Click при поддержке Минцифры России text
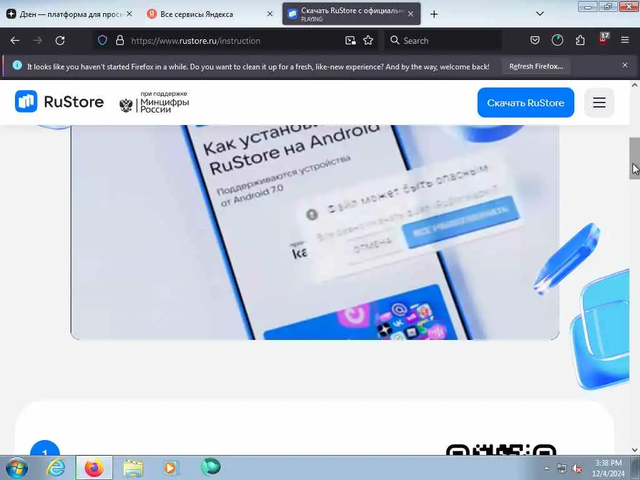 click(x=164, y=102)
